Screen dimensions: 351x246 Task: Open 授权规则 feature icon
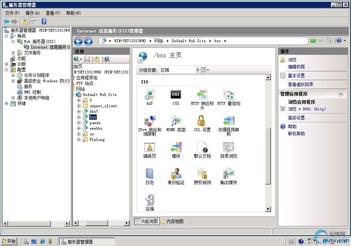(x=203, y=176)
